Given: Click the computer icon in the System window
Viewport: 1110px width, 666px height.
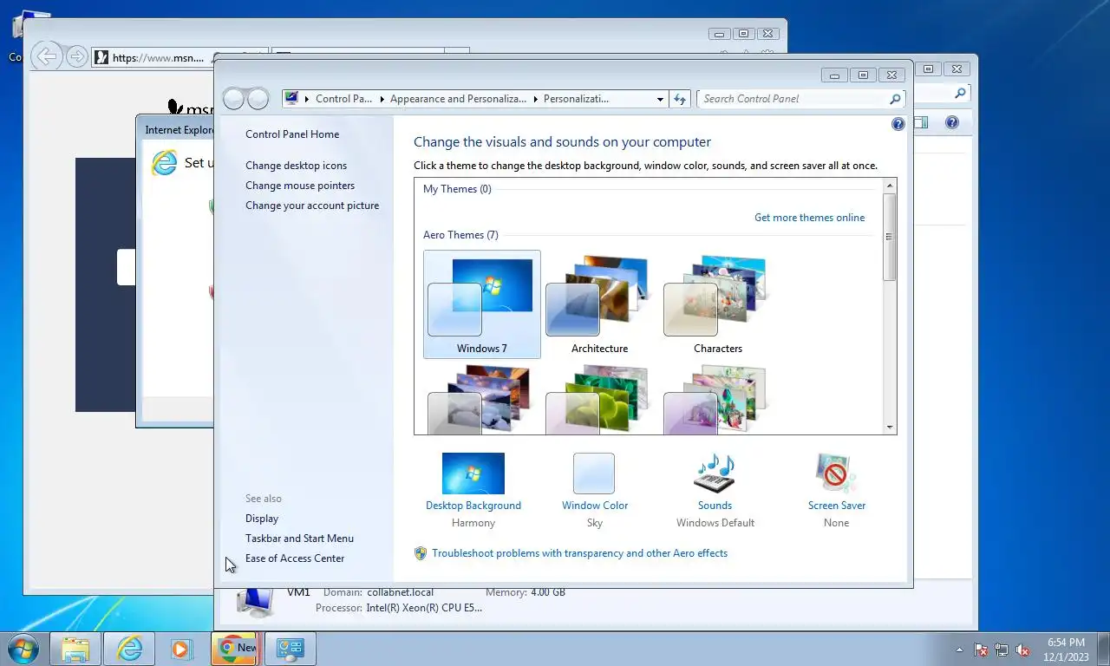Looking at the screenshot, I should (x=254, y=603).
